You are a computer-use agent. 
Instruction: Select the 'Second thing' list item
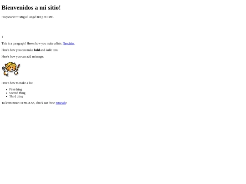[17, 93]
